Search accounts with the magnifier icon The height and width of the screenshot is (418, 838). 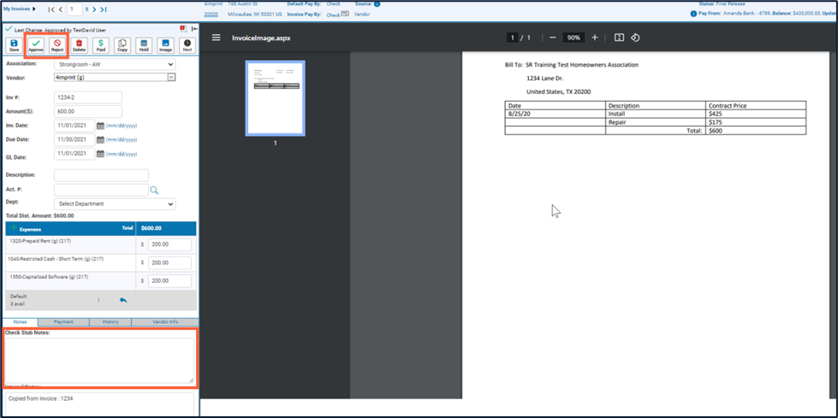(x=154, y=190)
